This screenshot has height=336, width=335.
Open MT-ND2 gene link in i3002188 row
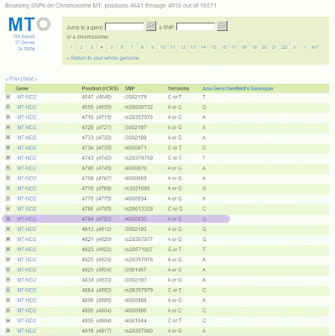pyautogui.click(x=27, y=138)
